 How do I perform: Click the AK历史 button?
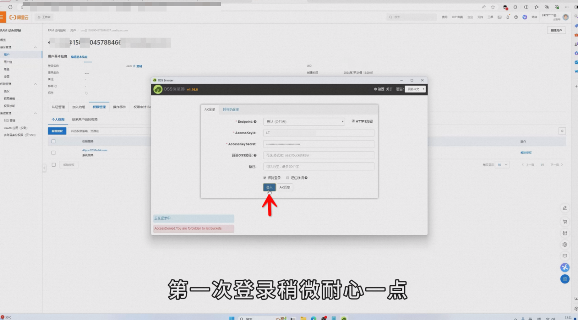[285, 187]
